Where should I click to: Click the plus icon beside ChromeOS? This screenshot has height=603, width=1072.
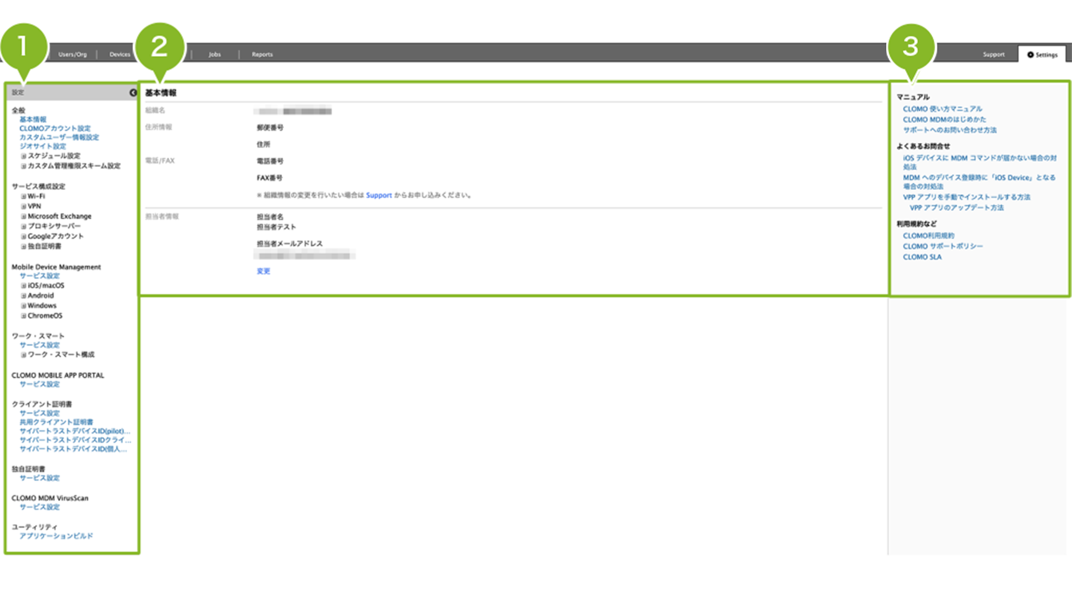click(24, 316)
